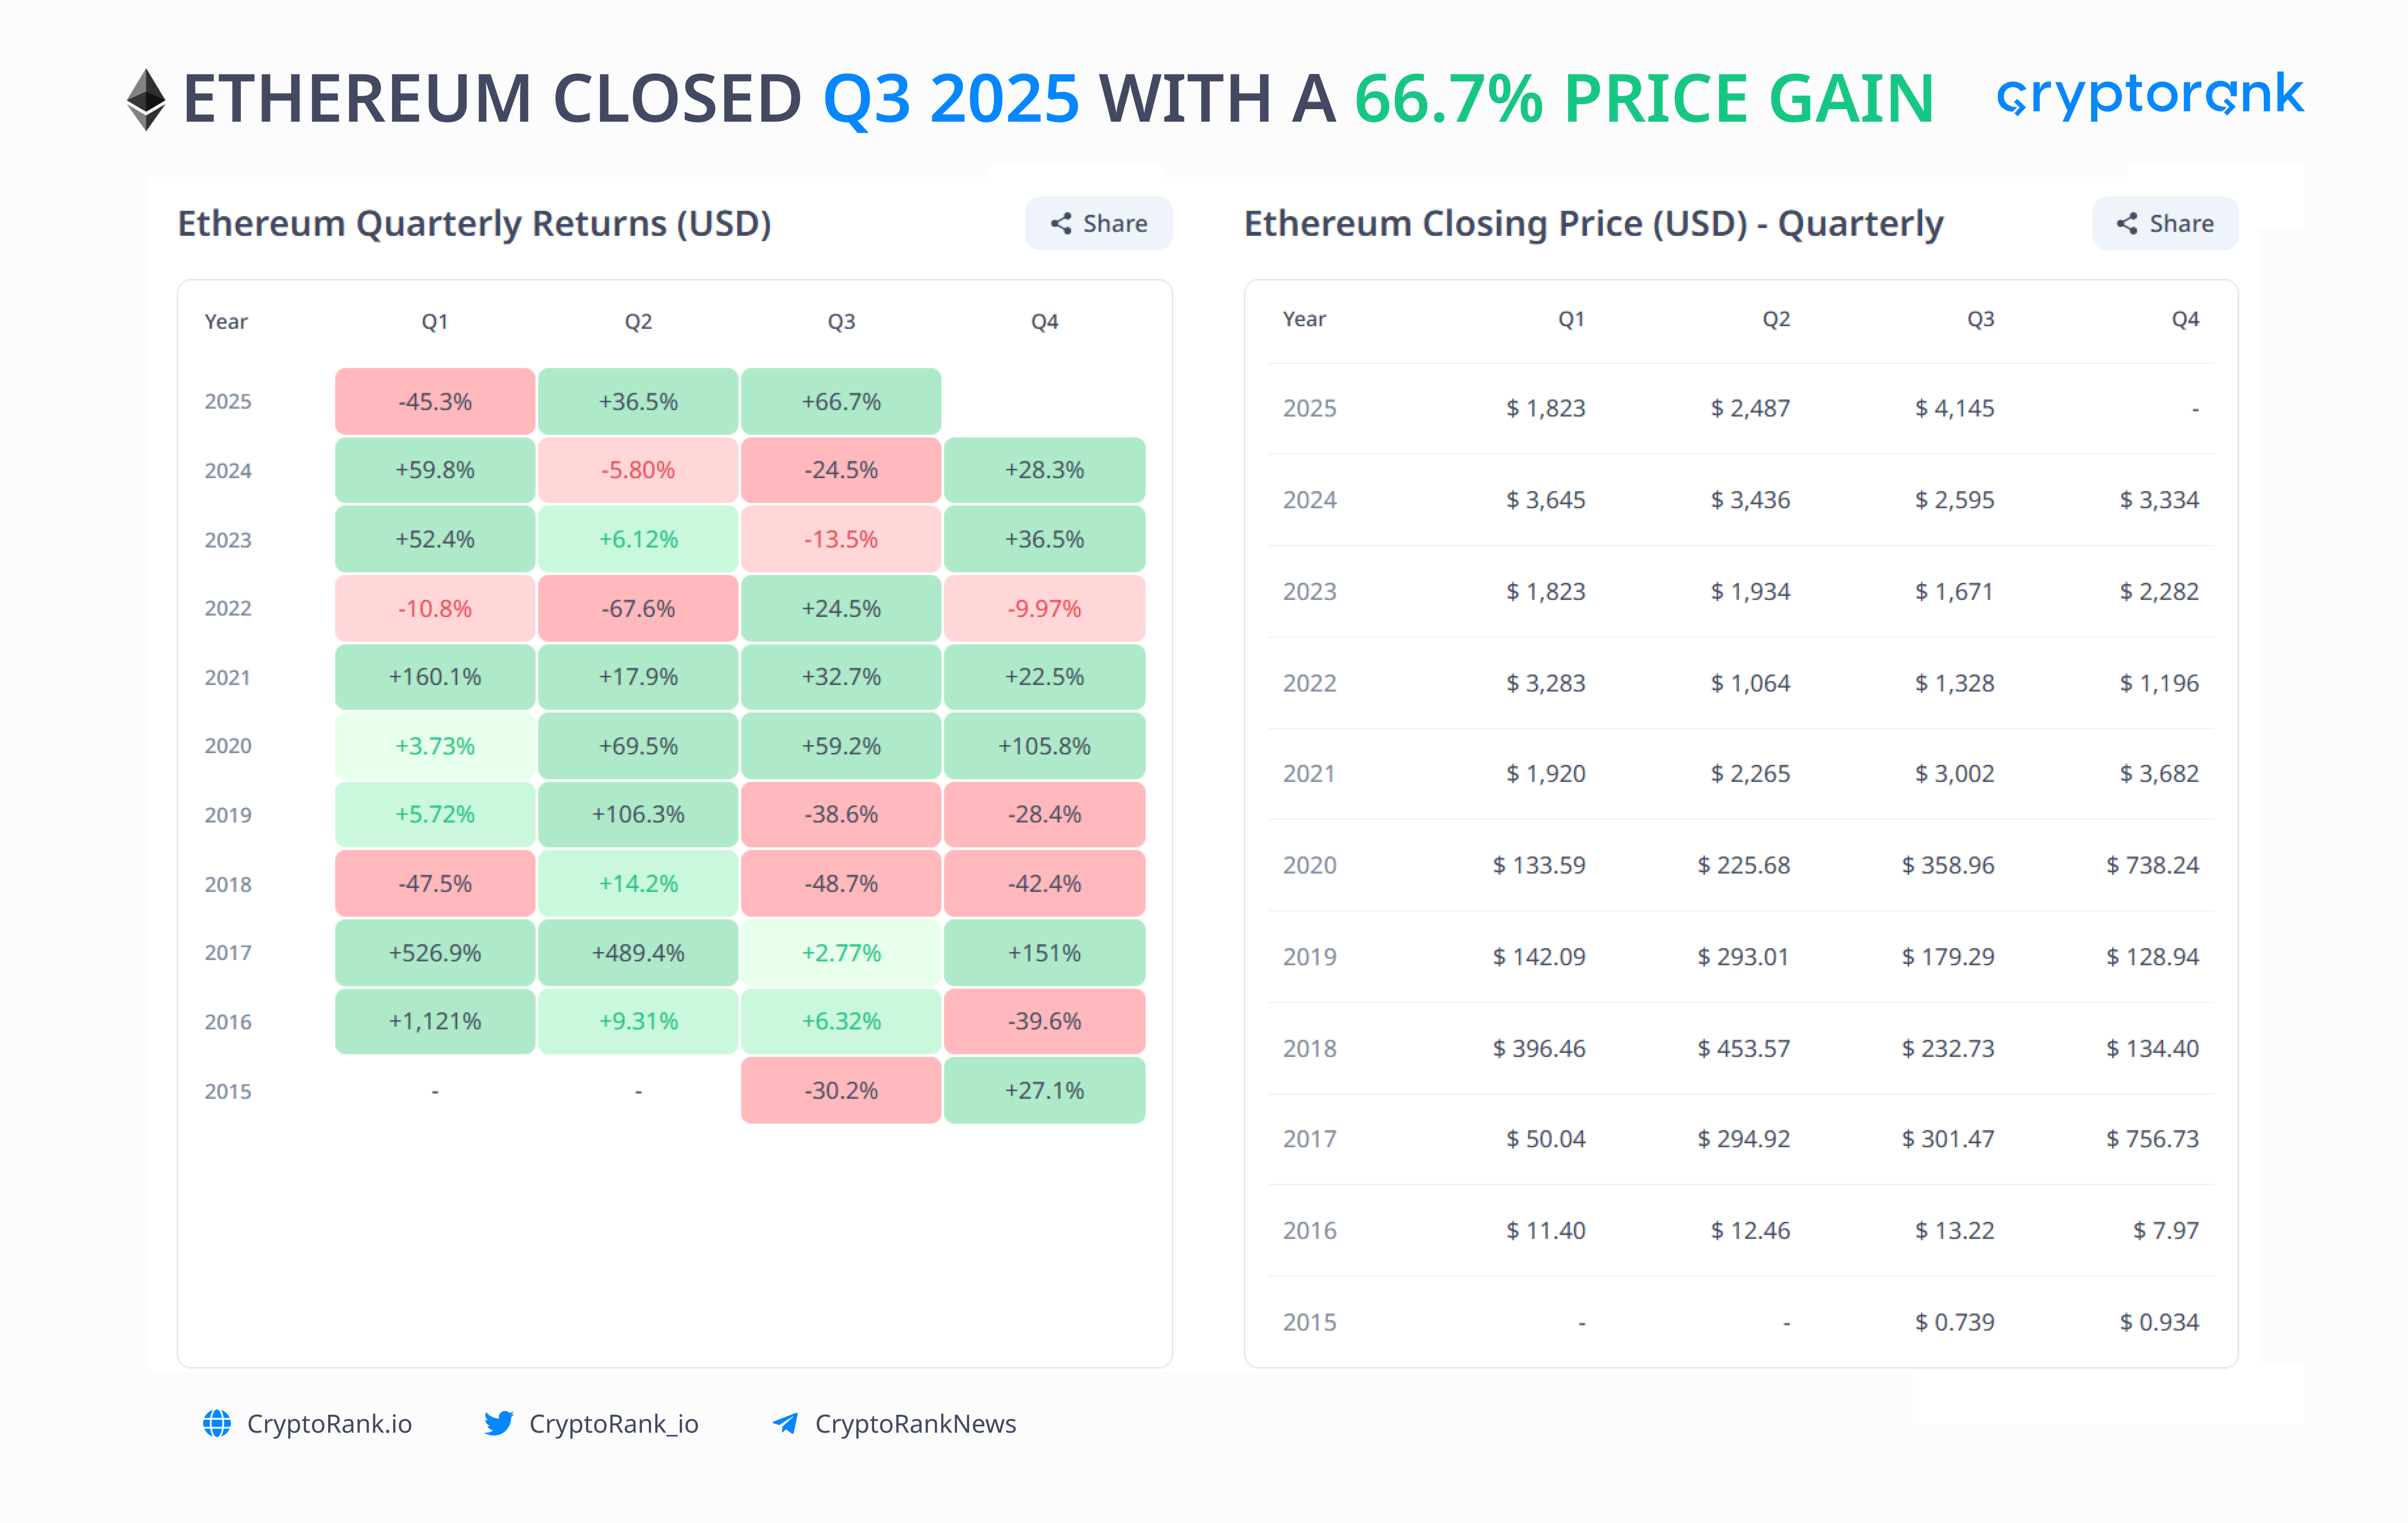Click the globe icon beside CryptoRank.io
Image resolution: width=2408 pixels, height=1523 pixels.
pyautogui.click(x=217, y=1423)
